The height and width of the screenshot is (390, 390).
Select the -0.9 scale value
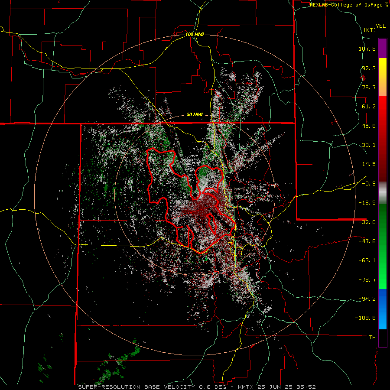click(369, 184)
